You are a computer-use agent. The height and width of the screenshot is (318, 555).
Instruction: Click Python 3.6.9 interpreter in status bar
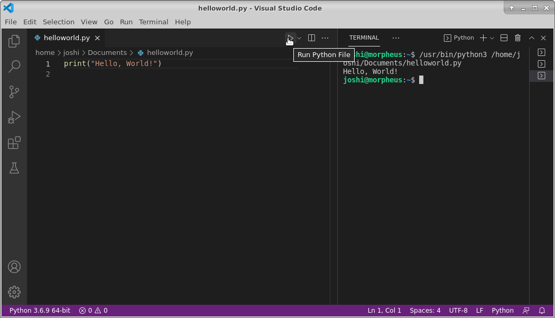tap(39, 310)
